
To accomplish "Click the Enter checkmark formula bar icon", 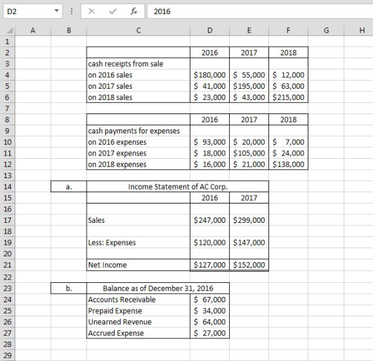I will pyautogui.click(x=113, y=11).
